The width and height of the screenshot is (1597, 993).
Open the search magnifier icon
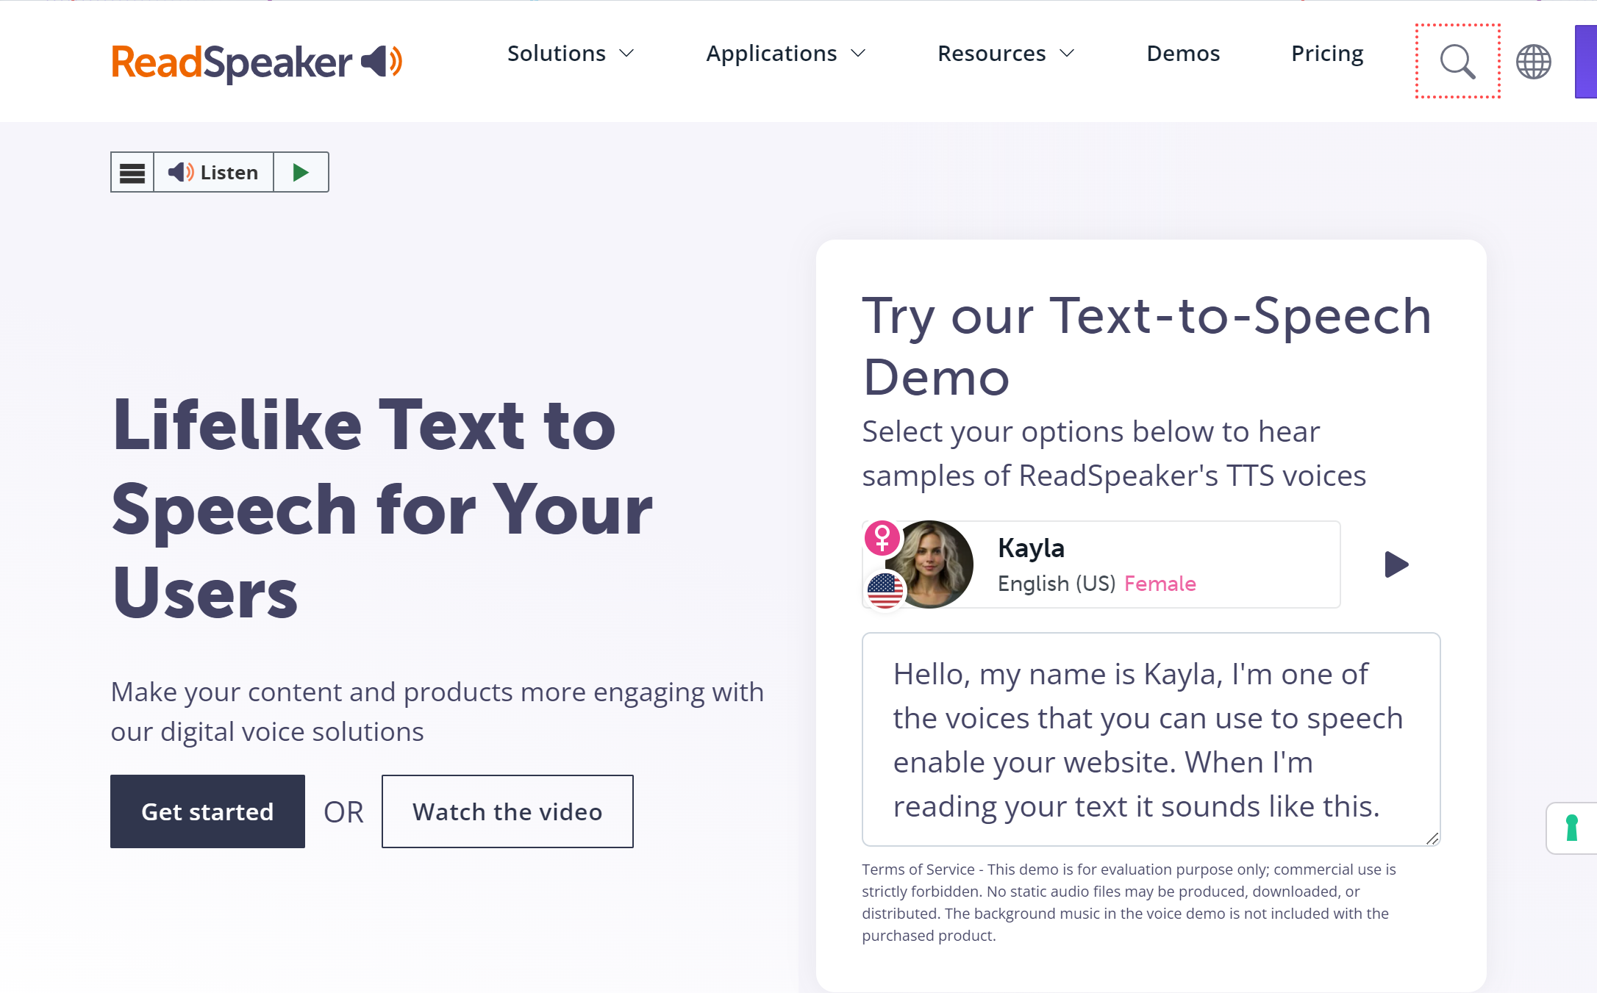(x=1457, y=61)
